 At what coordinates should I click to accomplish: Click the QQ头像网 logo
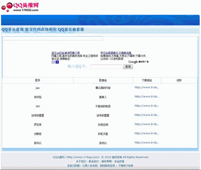(20, 7)
